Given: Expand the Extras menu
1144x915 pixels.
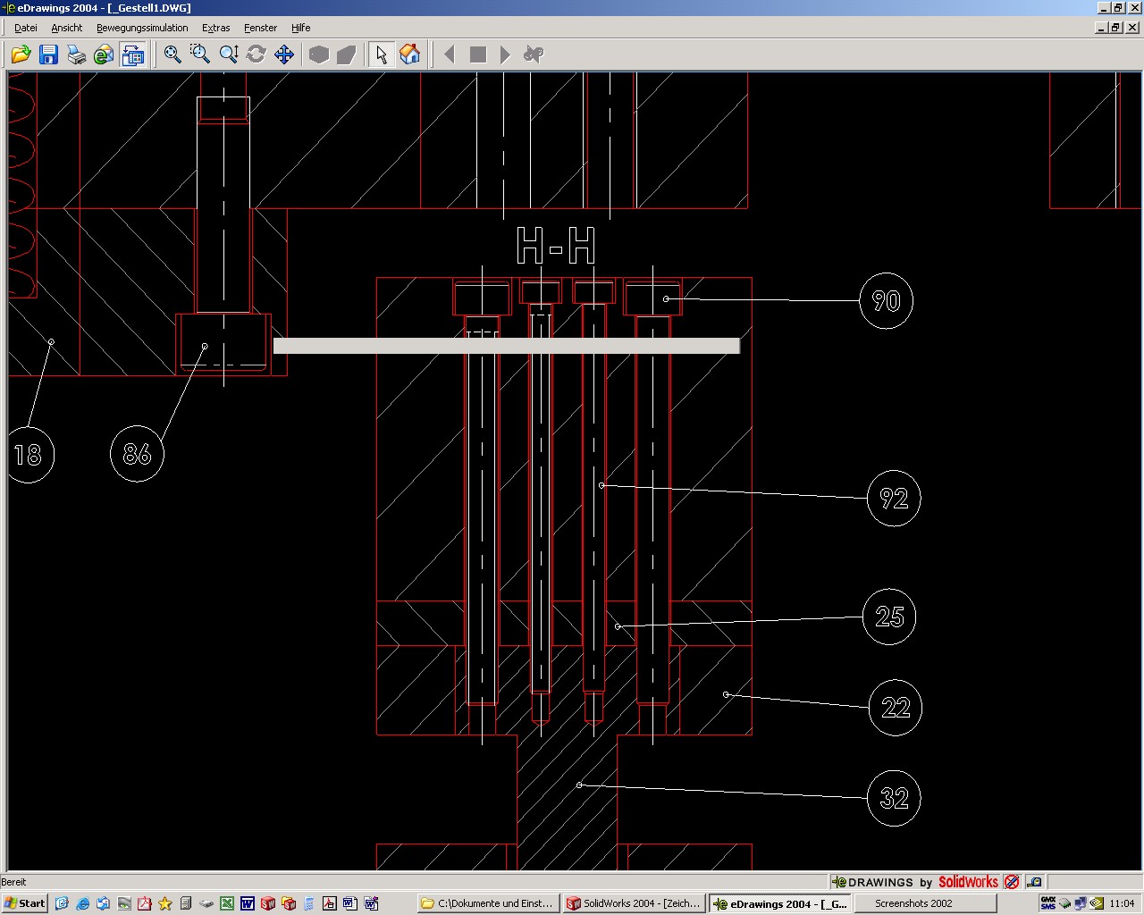Looking at the screenshot, I should tap(215, 28).
